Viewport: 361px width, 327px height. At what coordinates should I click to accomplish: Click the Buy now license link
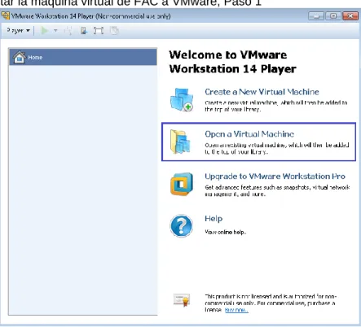236,310
